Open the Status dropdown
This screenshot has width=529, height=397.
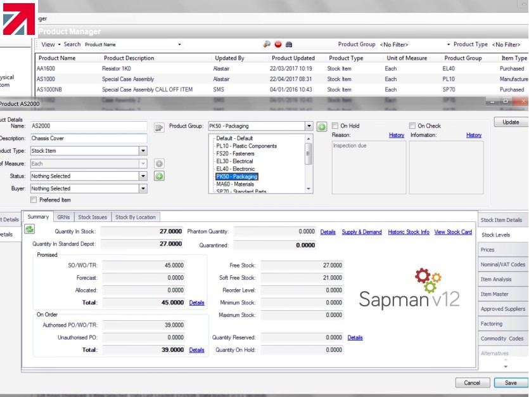coord(143,176)
